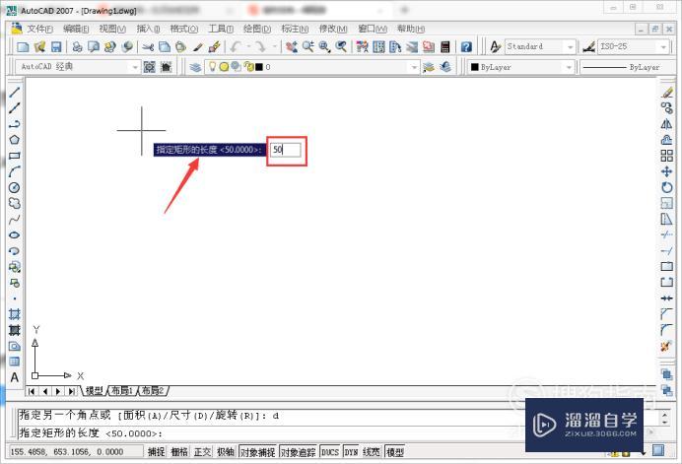
Task: Open the Standard text style dropdown
Action: [571, 46]
